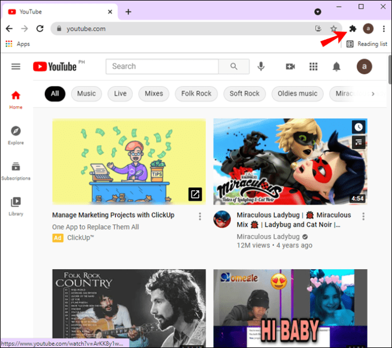
Task: Open more options for the Miraculous video
Action: point(363,216)
